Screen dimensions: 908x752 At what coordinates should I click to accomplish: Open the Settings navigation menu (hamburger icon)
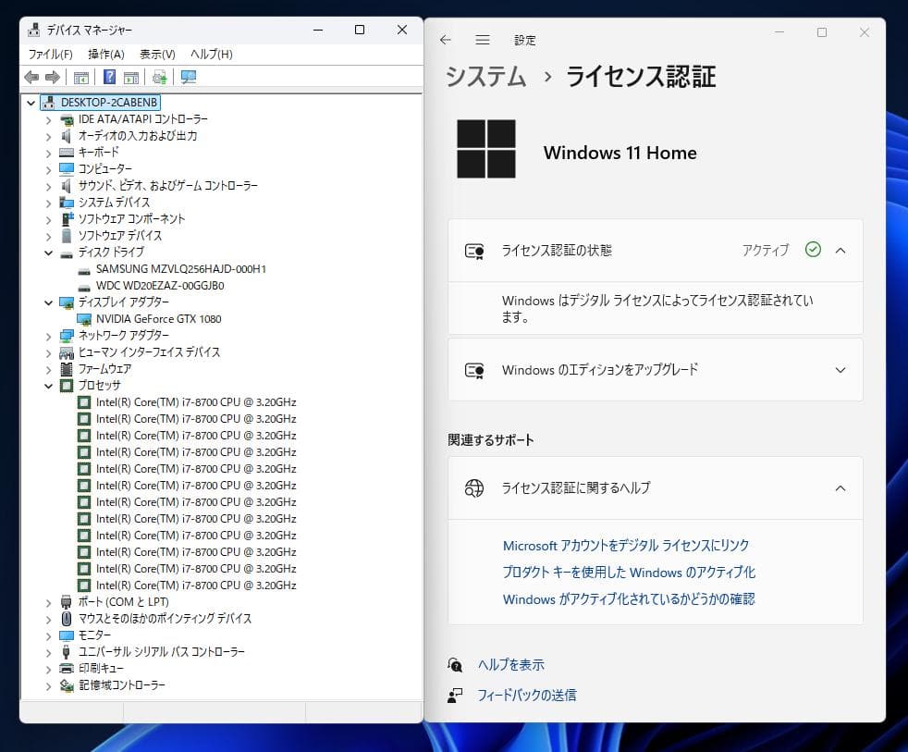(x=482, y=40)
